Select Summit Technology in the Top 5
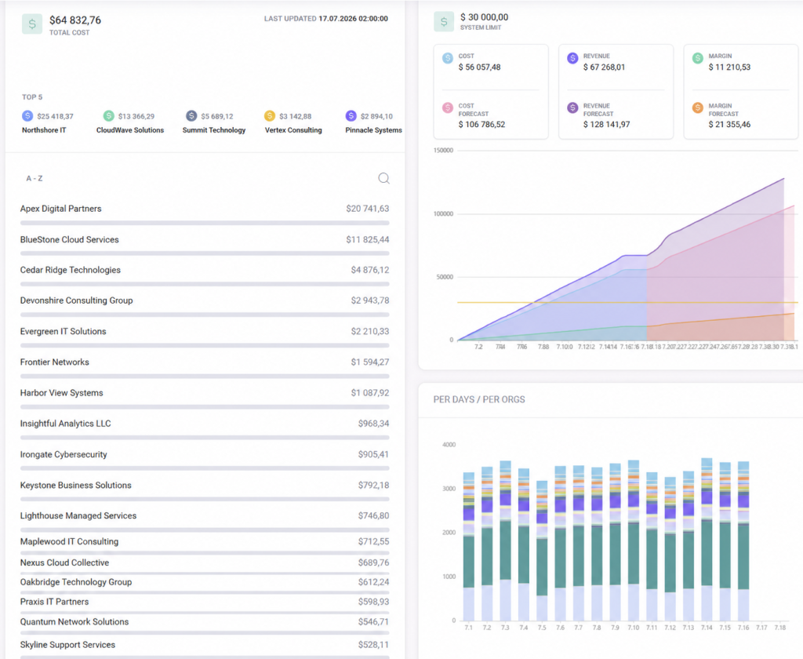Image resolution: width=803 pixels, height=659 pixels. click(214, 130)
